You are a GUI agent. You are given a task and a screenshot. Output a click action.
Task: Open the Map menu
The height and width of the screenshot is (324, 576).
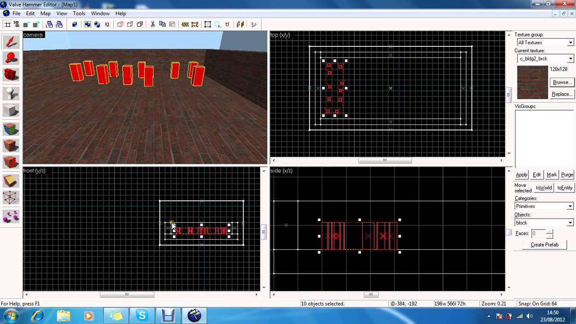(x=45, y=13)
